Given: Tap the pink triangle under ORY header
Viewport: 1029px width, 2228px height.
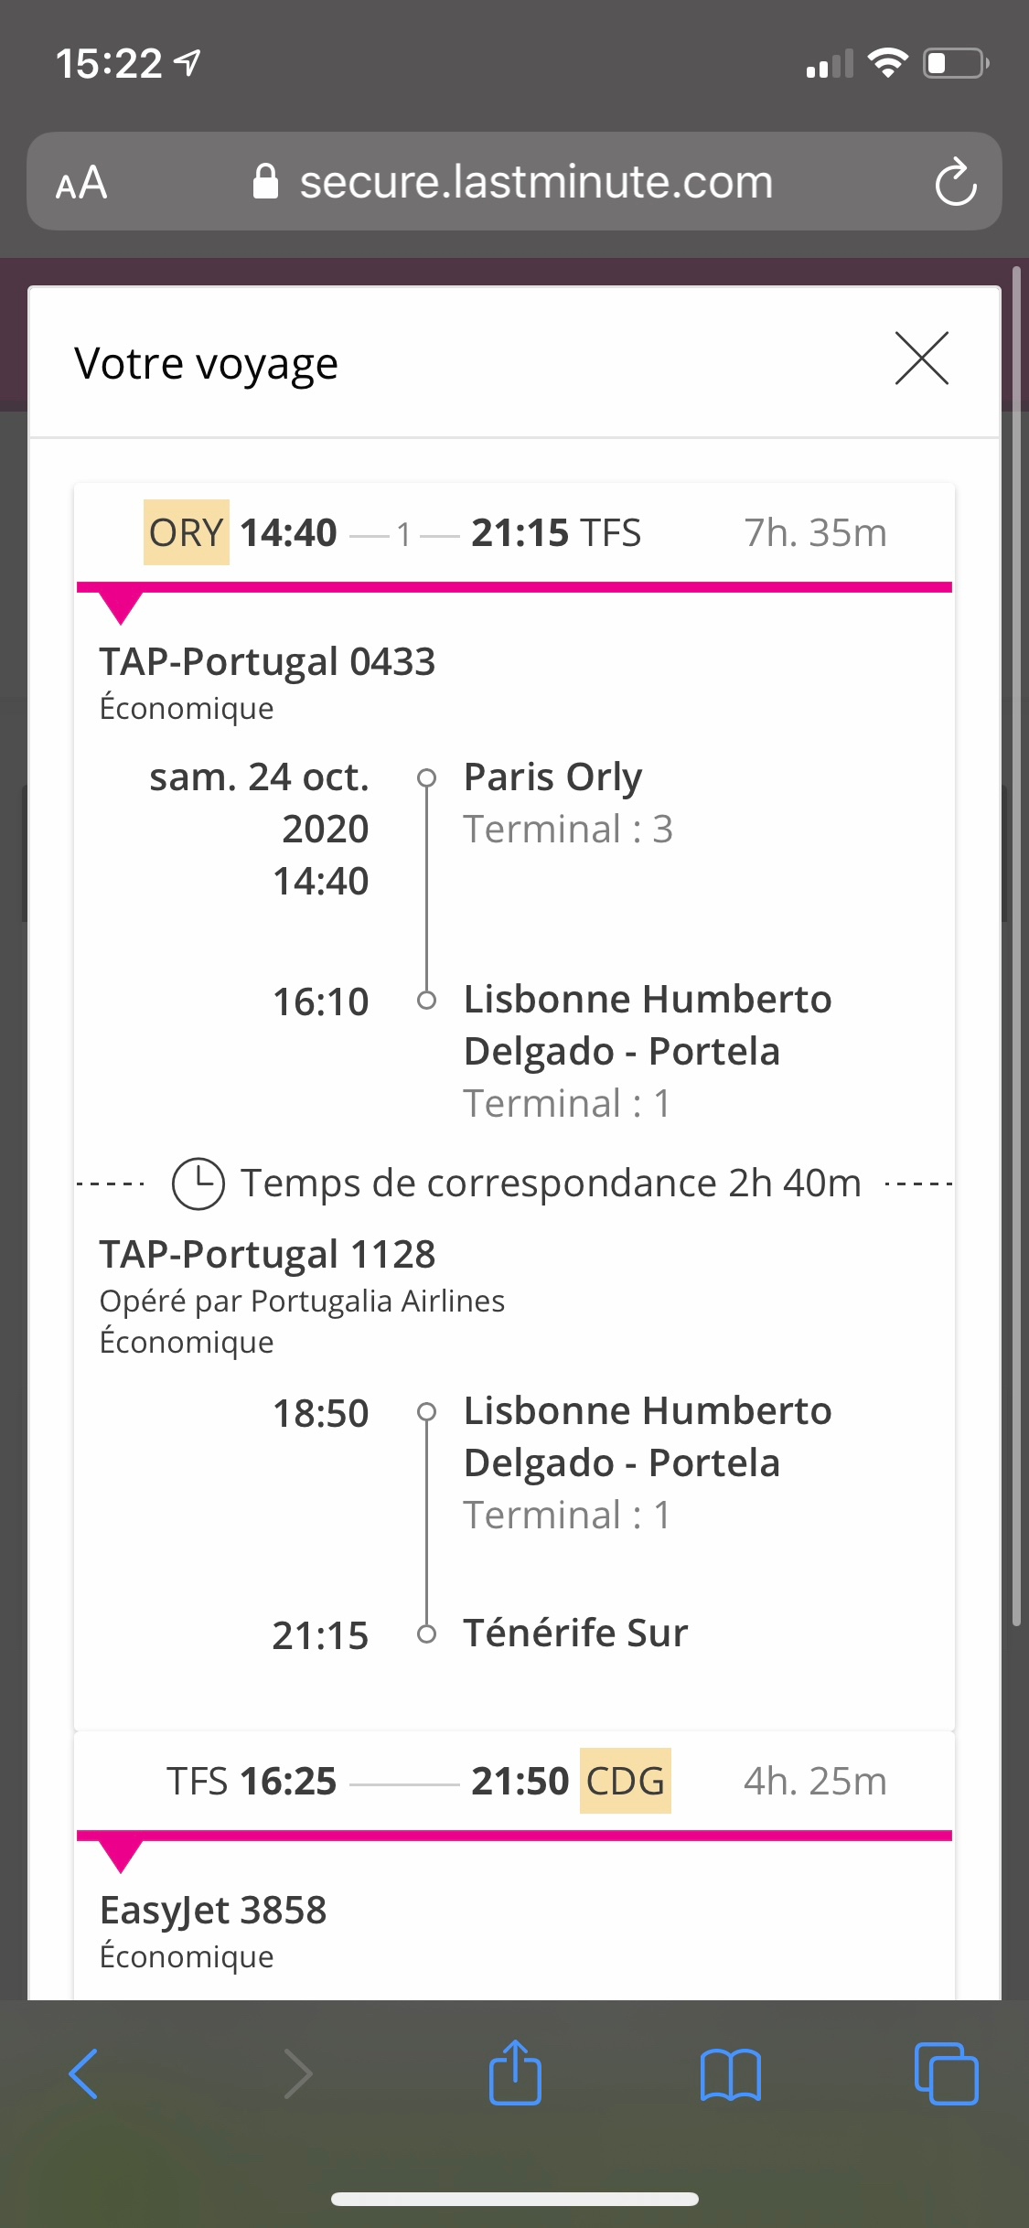Looking at the screenshot, I should (120, 607).
